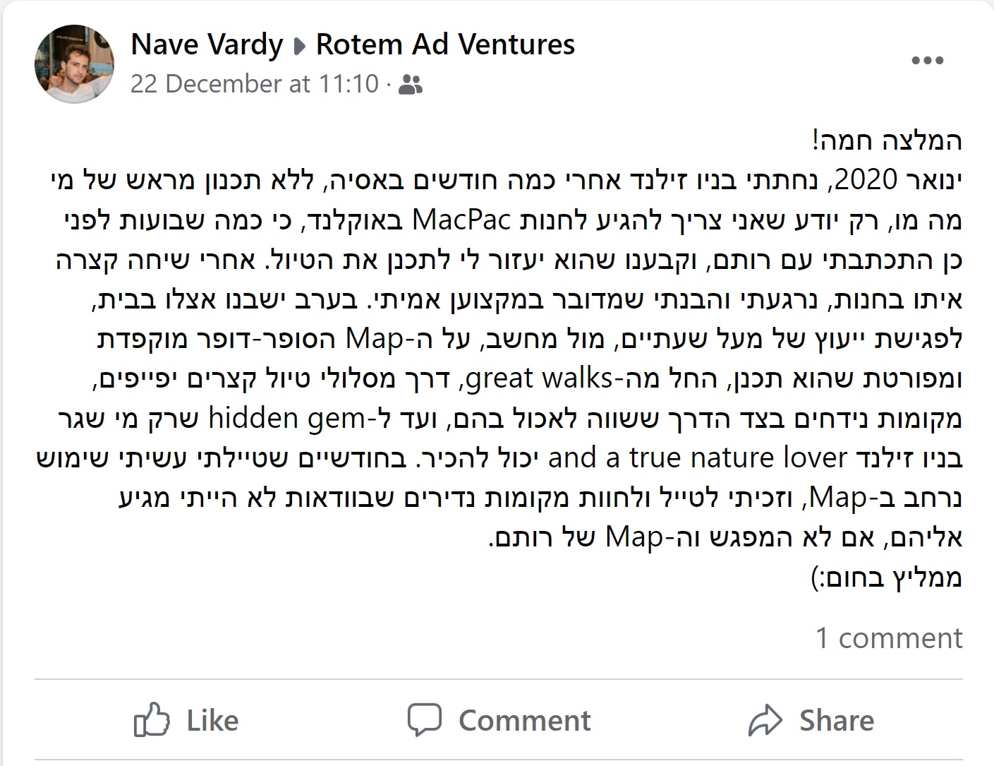The image size is (994, 766).
Task: Open the three-dot post options menu
Action: (928, 61)
